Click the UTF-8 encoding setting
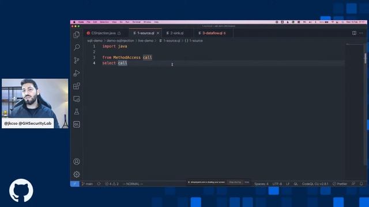 click(x=277, y=184)
